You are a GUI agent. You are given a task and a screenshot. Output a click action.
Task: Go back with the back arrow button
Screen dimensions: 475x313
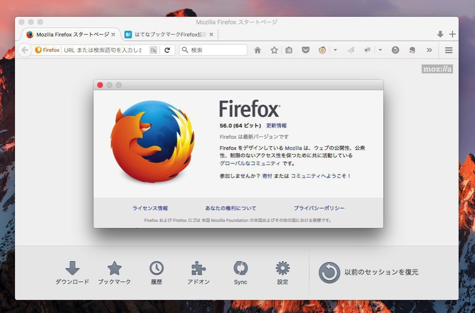pyautogui.click(x=25, y=50)
